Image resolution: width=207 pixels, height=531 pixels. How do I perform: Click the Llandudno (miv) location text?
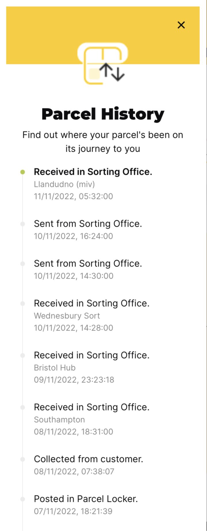(x=64, y=184)
